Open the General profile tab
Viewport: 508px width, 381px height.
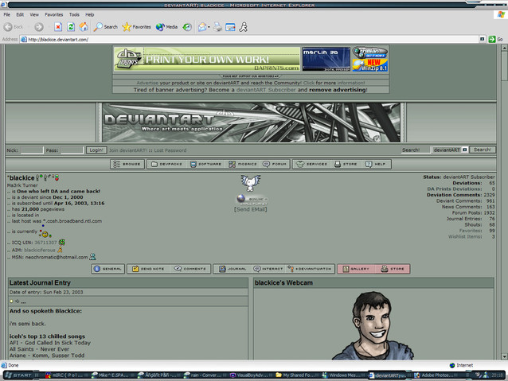(x=108, y=269)
